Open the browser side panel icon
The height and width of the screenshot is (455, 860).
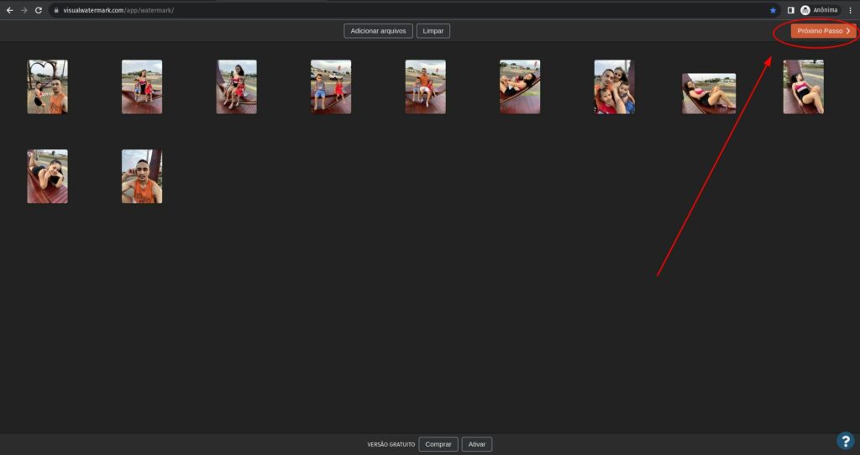[x=791, y=10]
